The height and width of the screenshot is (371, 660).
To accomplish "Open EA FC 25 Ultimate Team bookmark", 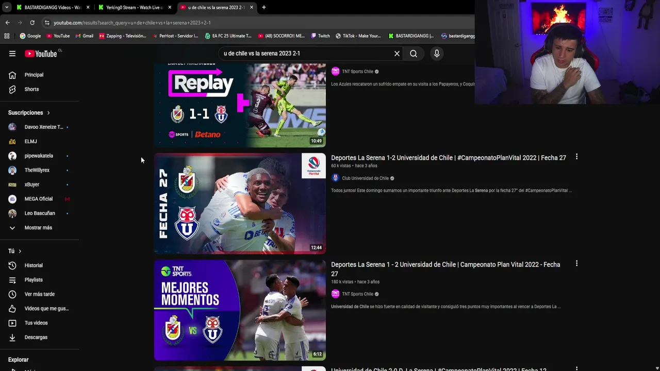I will 228,36.
